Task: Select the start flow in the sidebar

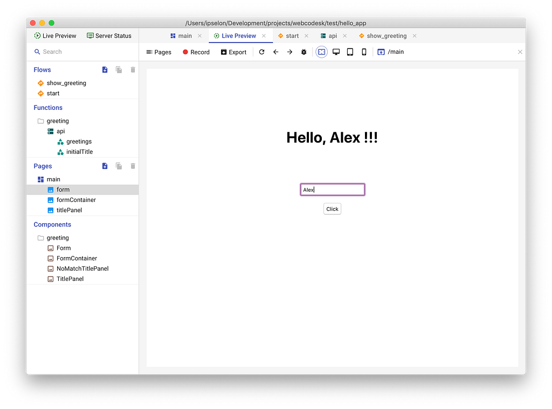Action: point(53,93)
